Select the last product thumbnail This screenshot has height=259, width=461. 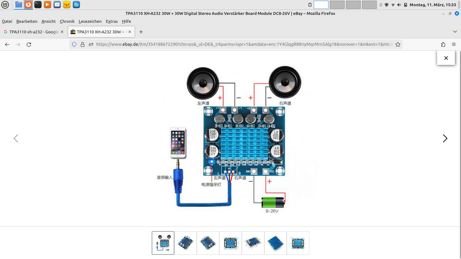[298, 243]
